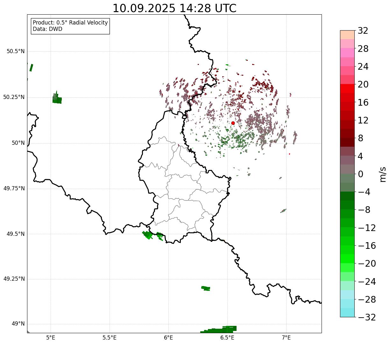Click the colorbar tick label −32
Screen dimensions: 390x344
point(367,317)
